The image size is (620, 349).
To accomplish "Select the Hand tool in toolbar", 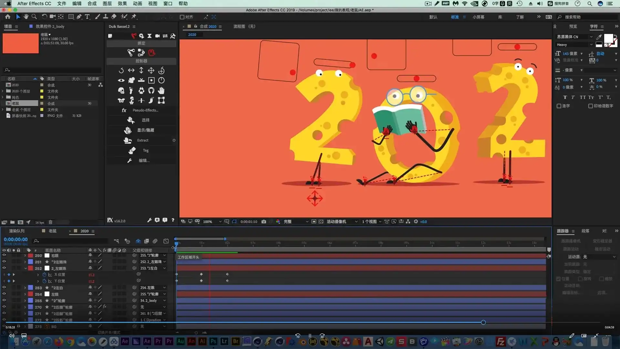I will (26, 16).
